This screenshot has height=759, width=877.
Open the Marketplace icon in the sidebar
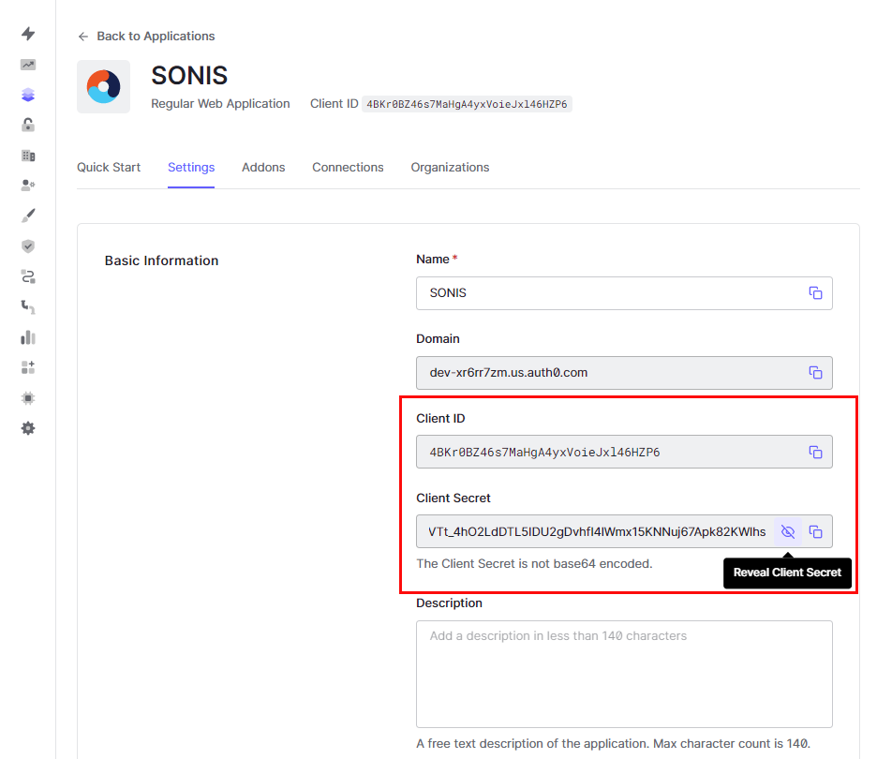[x=27, y=366]
